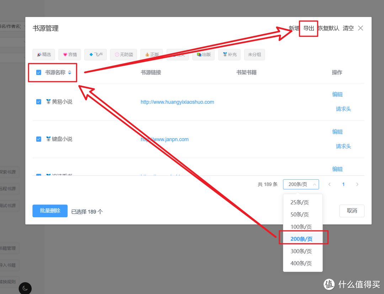
Task: Click 编辑 for the 键盘小说 row
Action: [337, 132]
